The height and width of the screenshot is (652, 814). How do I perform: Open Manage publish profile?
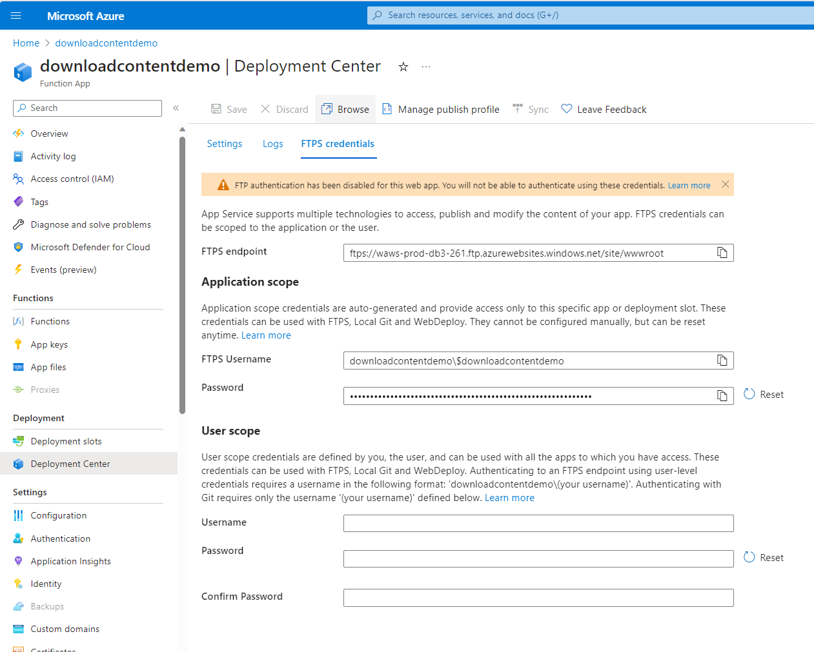coord(441,109)
